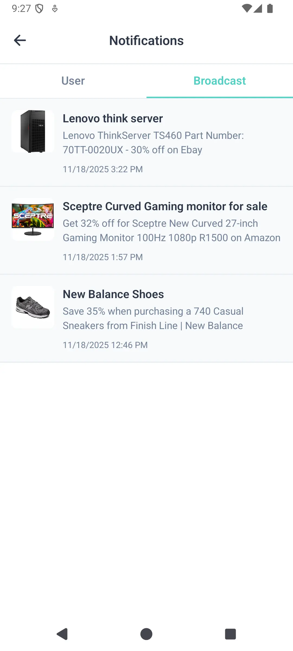This screenshot has height=651, width=293.
Task: Tap the cellular signal icon
Action: (258, 8)
